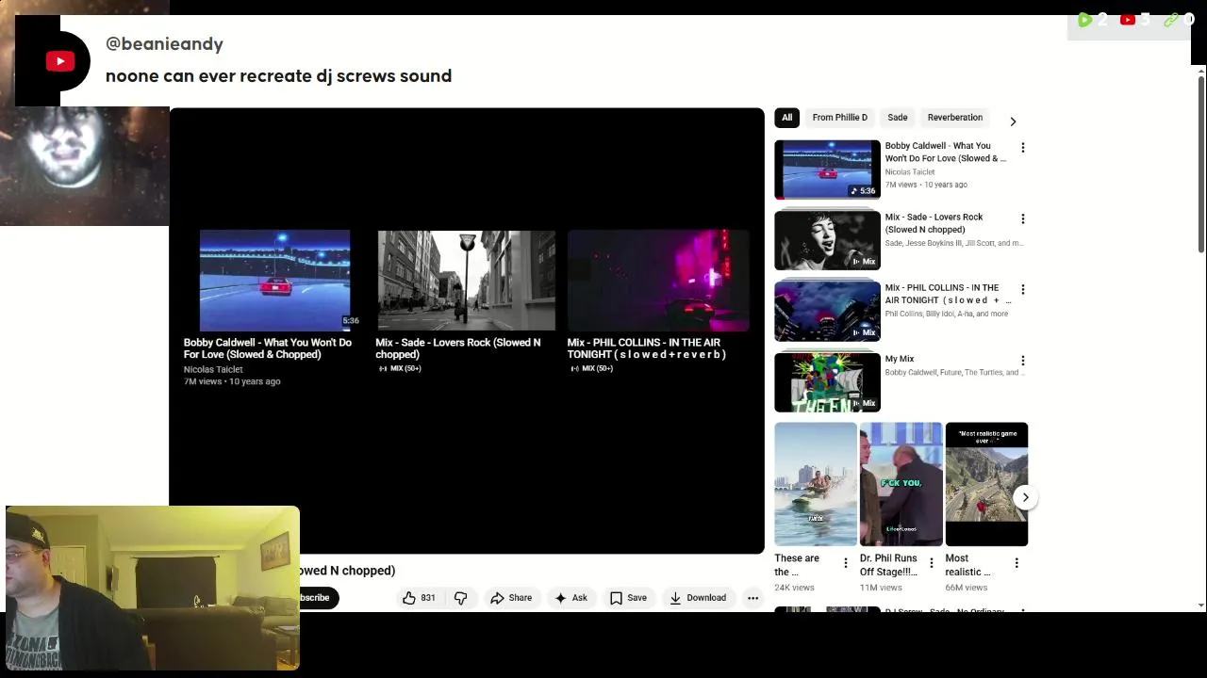Open the Ask AI button
The image size is (1207, 678).
pyautogui.click(x=570, y=598)
